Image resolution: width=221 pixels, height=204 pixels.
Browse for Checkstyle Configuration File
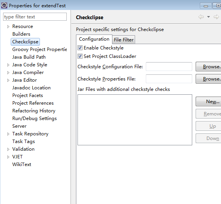208,66
